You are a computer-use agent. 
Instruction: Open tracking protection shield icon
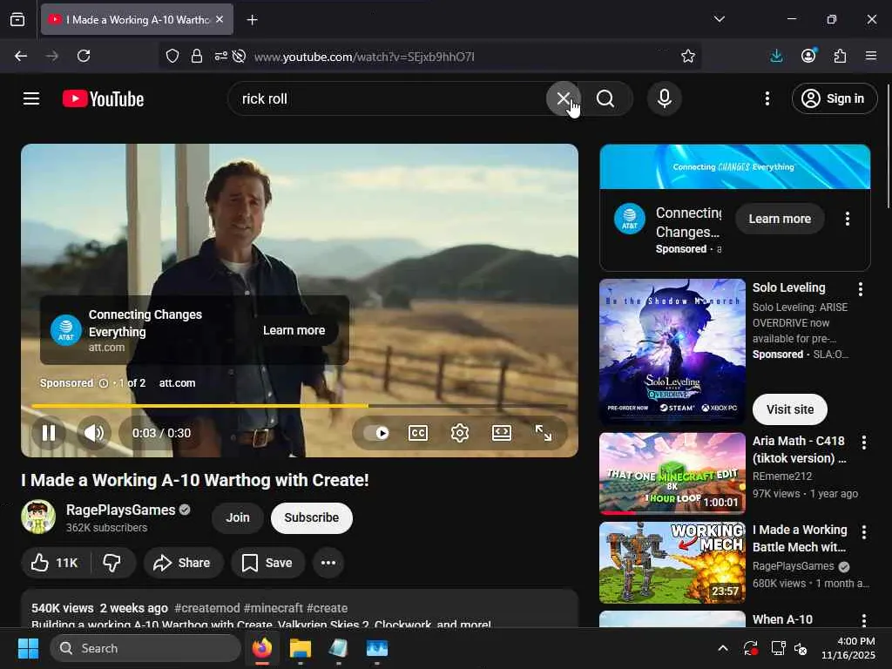[x=172, y=56]
